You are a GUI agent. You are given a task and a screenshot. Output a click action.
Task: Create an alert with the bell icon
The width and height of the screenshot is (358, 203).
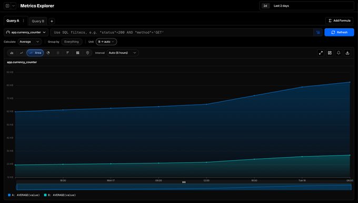(x=339, y=53)
